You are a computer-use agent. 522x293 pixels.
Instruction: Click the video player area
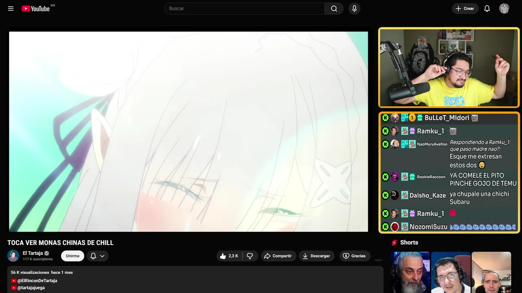point(188,131)
